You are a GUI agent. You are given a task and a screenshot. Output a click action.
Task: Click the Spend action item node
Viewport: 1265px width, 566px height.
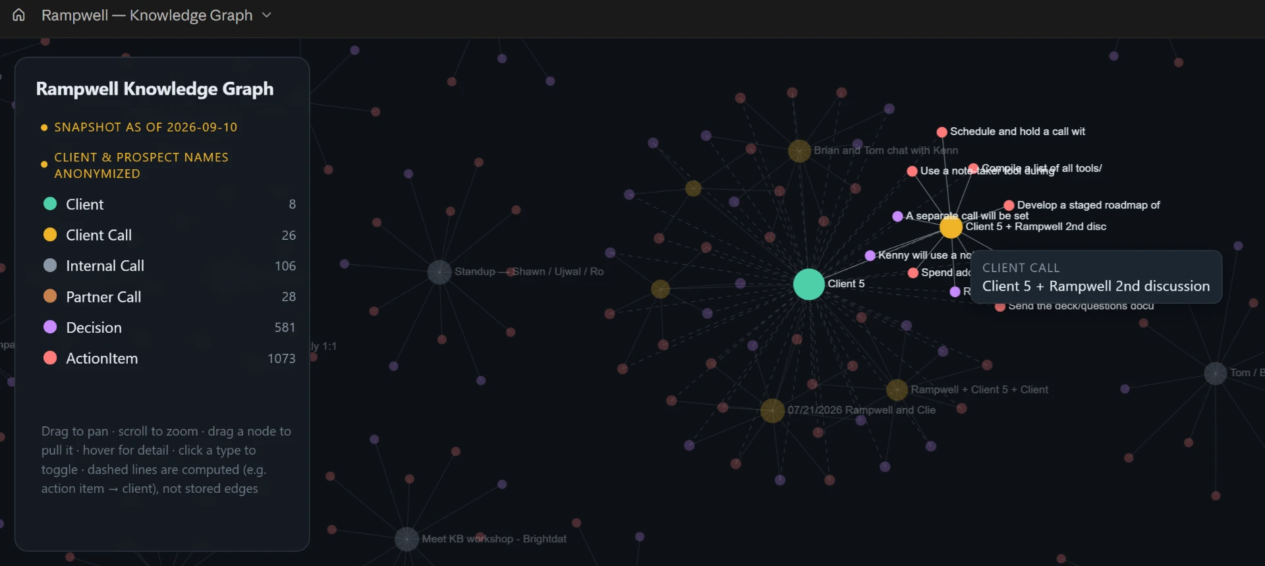pos(913,273)
